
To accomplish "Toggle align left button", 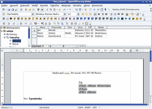I will (x=95, y=14).
